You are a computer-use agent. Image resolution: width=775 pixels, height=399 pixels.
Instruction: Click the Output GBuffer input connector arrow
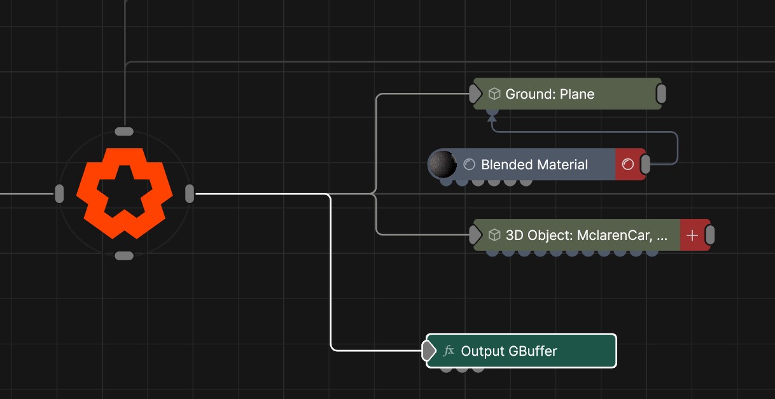pyautogui.click(x=429, y=351)
